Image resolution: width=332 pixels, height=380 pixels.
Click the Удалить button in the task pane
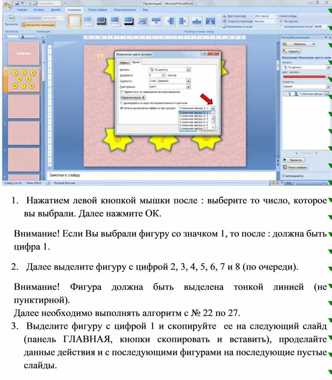[291, 51]
